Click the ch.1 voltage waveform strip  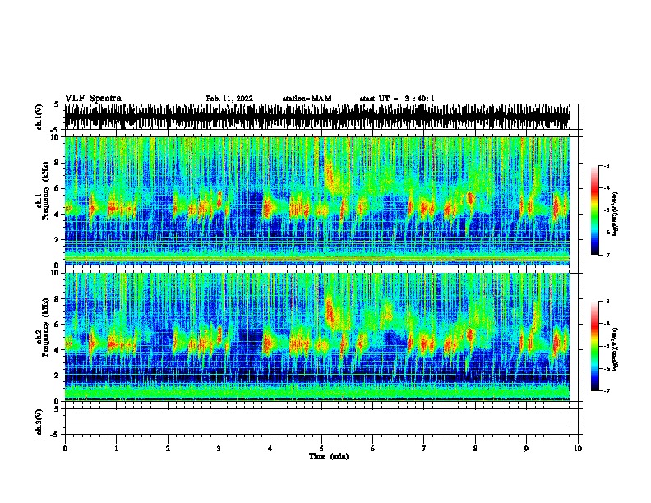(x=316, y=117)
